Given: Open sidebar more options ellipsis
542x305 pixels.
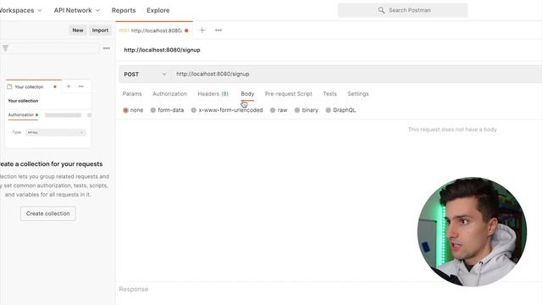Looking at the screenshot, I should [x=107, y=48].
